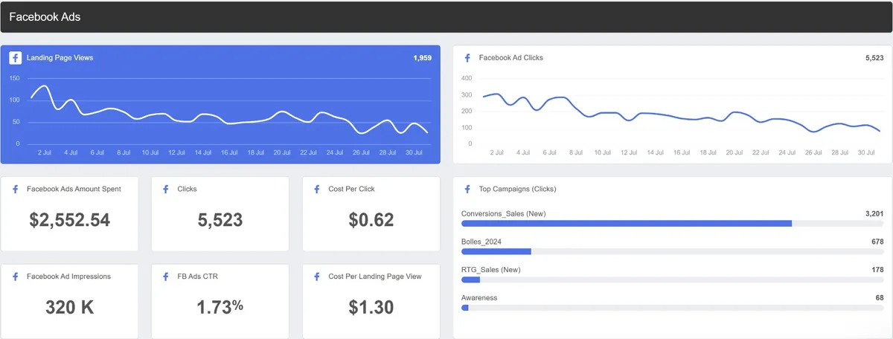Click the RTG_Sales (New) campaign name
This screenshot has width=893, height=339.
click(x=491, y=269)
